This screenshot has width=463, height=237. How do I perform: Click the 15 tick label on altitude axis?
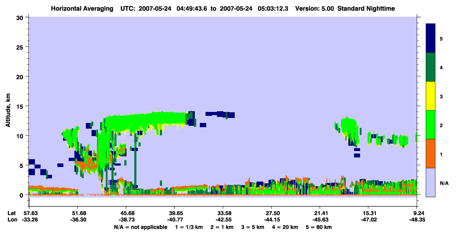click(x=20, y=106)
